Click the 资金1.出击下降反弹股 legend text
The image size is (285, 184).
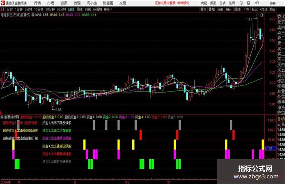pyautogui.click(x=57, y=123)
